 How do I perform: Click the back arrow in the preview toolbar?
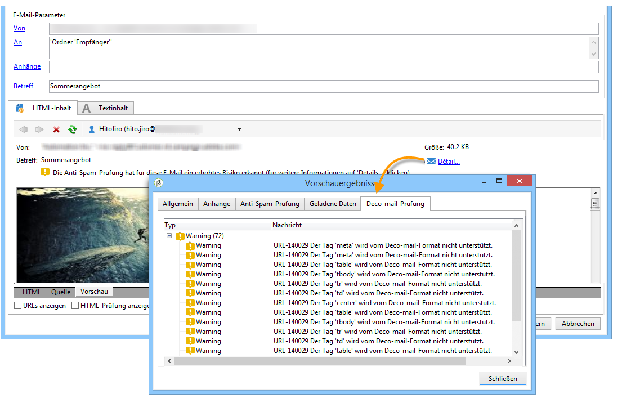(24, 129)
